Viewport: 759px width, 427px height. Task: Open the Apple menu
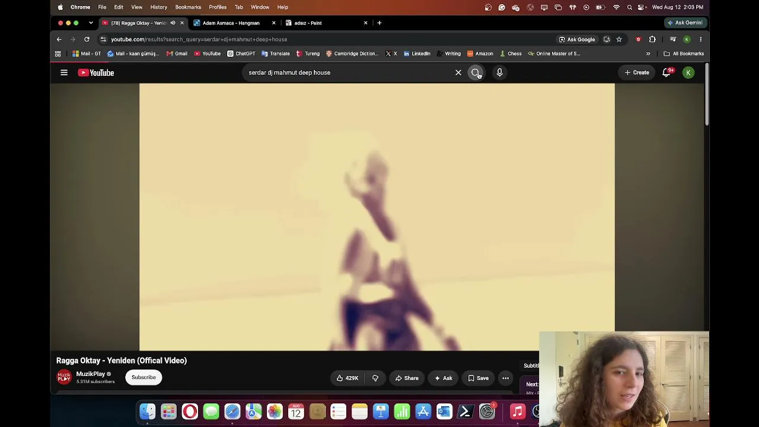coord(60,7)
